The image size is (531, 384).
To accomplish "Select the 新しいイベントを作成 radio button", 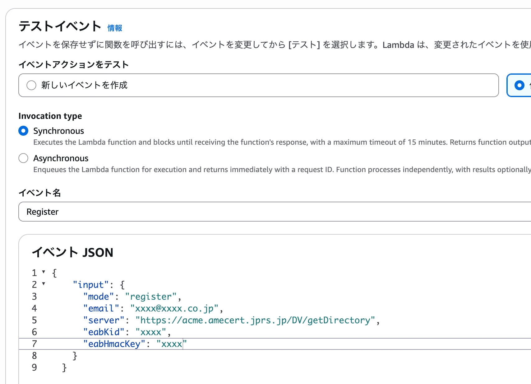I will (x=31, y=85).
